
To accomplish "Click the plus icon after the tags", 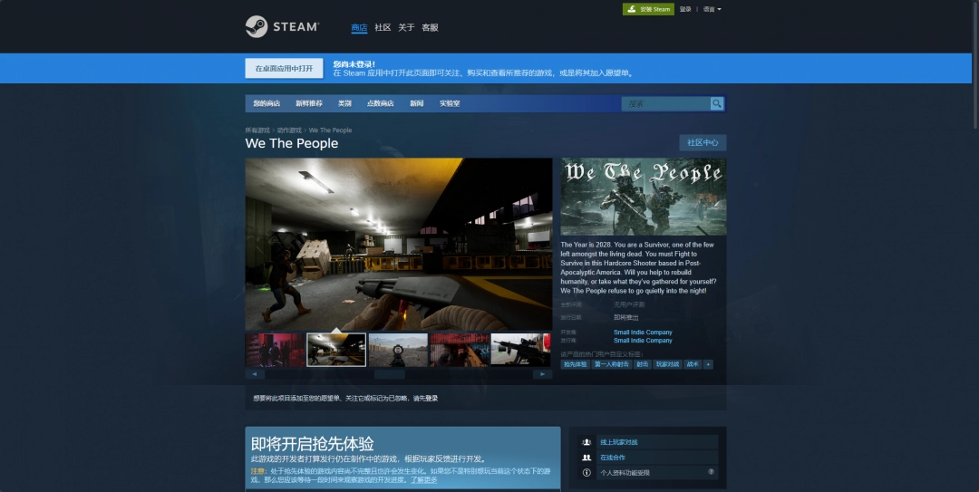I will [708, 364].
